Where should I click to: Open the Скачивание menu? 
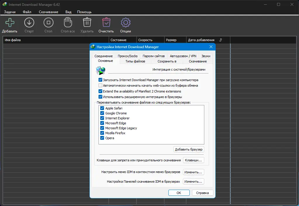pyautogui.click(x=49, y=12)
